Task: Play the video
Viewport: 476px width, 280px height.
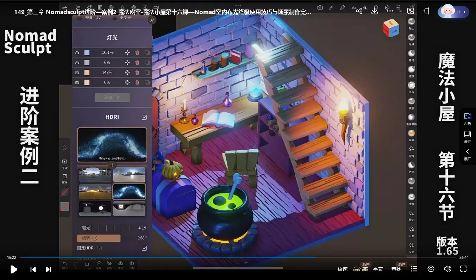Action: click(14, 269)
